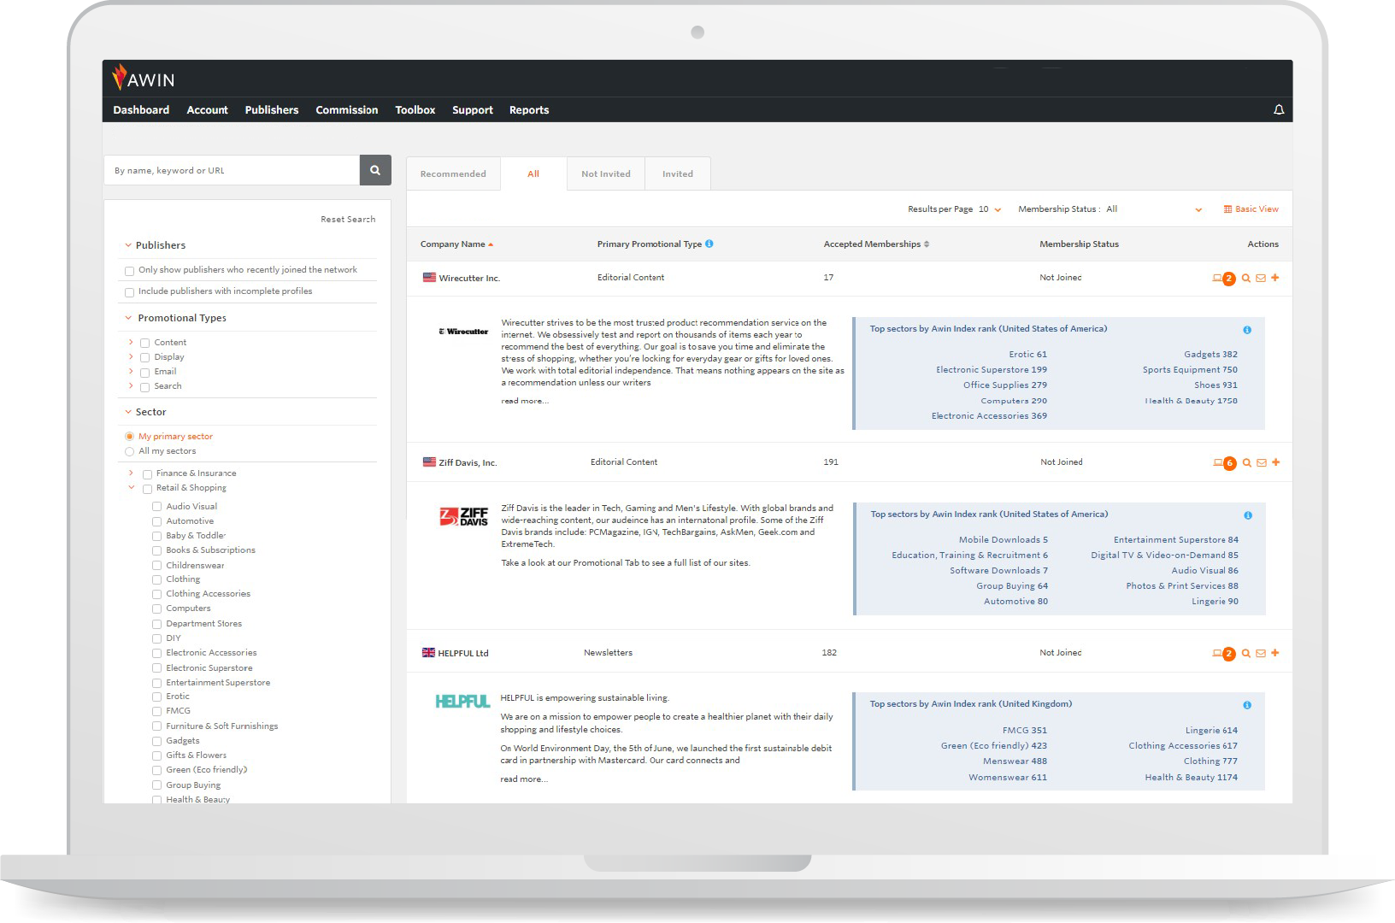
Task: Check the Gifts & Flowers checkbox
Action: (x=157, y=755)
